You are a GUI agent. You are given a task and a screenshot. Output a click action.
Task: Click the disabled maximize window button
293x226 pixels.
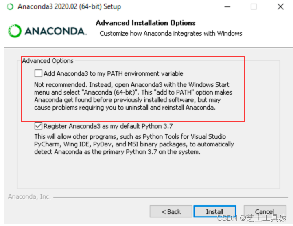point(254,7)
